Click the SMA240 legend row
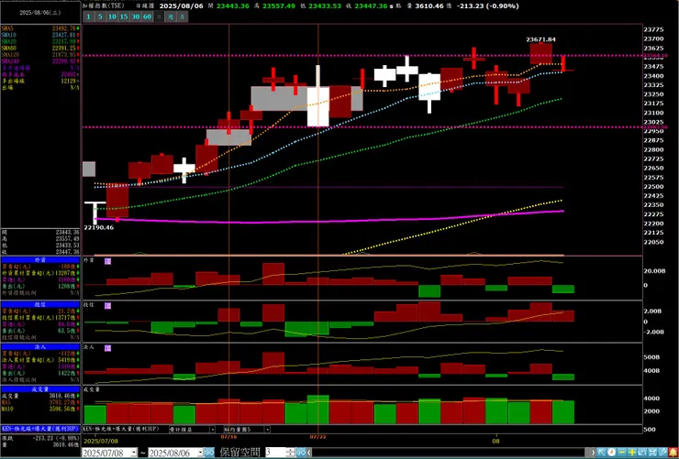The width and height of the screenshot is (679, 459). point(40,61)
